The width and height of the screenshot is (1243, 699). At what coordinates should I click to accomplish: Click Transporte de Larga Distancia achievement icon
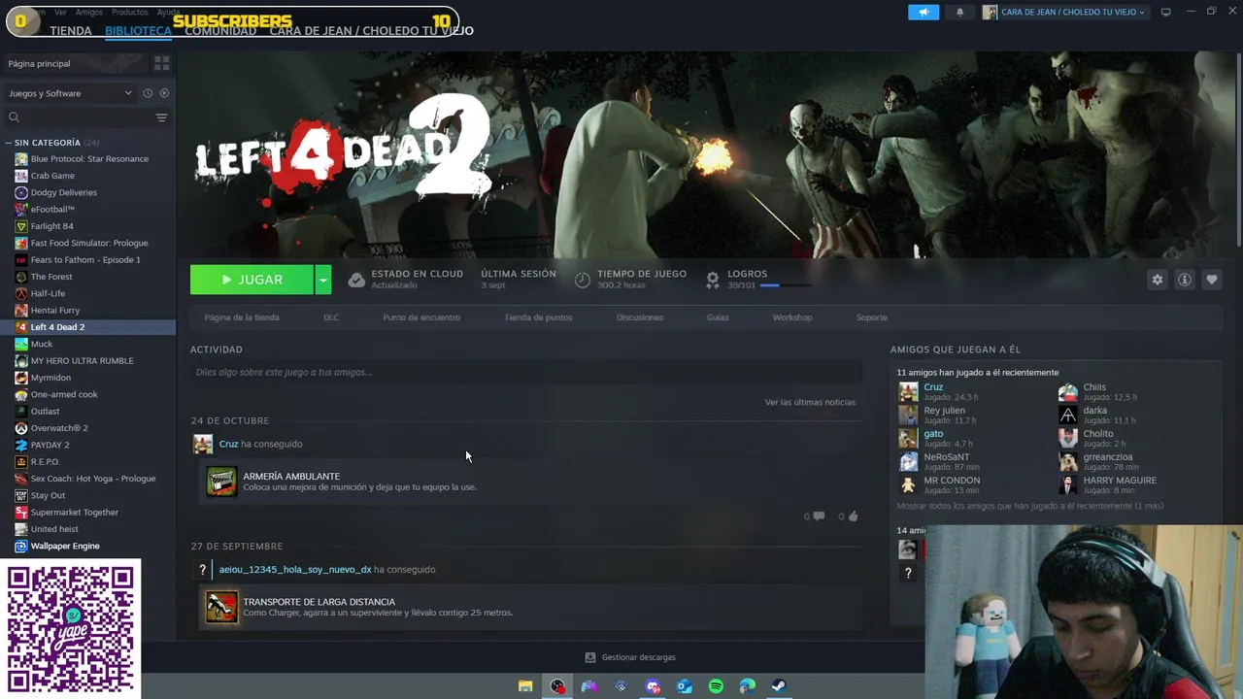pos(221,607)
